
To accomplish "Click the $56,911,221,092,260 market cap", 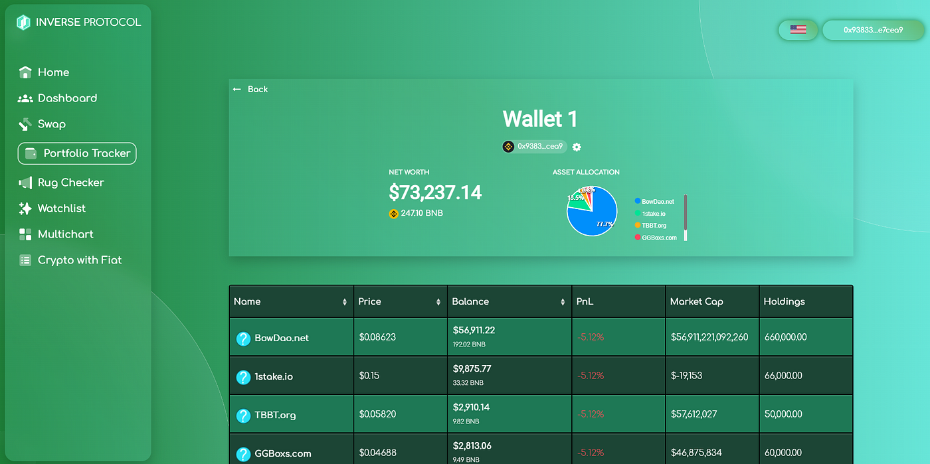I will tap(709, 337).
